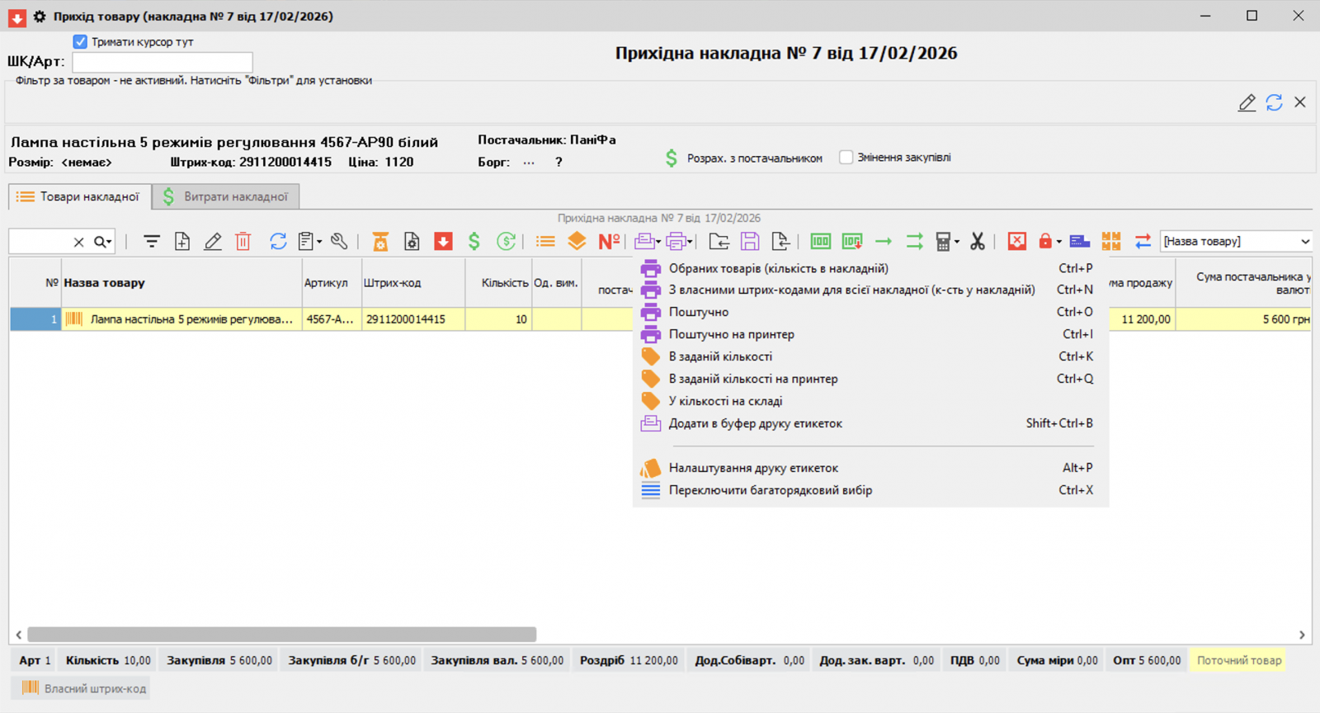Select 'Поштучно на принтер' menu item
The image size is (1320, 713).
point(731,334)
